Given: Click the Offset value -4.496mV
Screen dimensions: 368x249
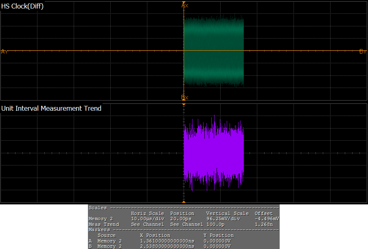Looking at the screenshot, I should point(267,219).
